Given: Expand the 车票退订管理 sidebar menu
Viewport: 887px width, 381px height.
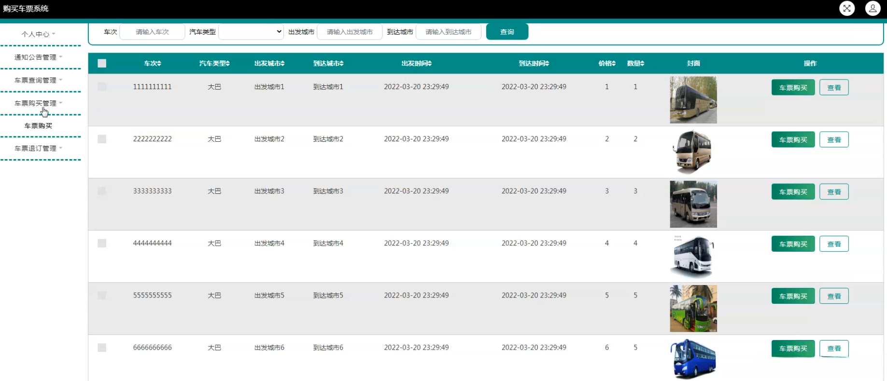Looking at the screenshot, I should [39, 149].
